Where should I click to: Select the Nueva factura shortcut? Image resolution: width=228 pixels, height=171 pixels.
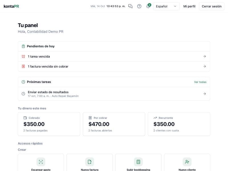[x=89, y=162]
